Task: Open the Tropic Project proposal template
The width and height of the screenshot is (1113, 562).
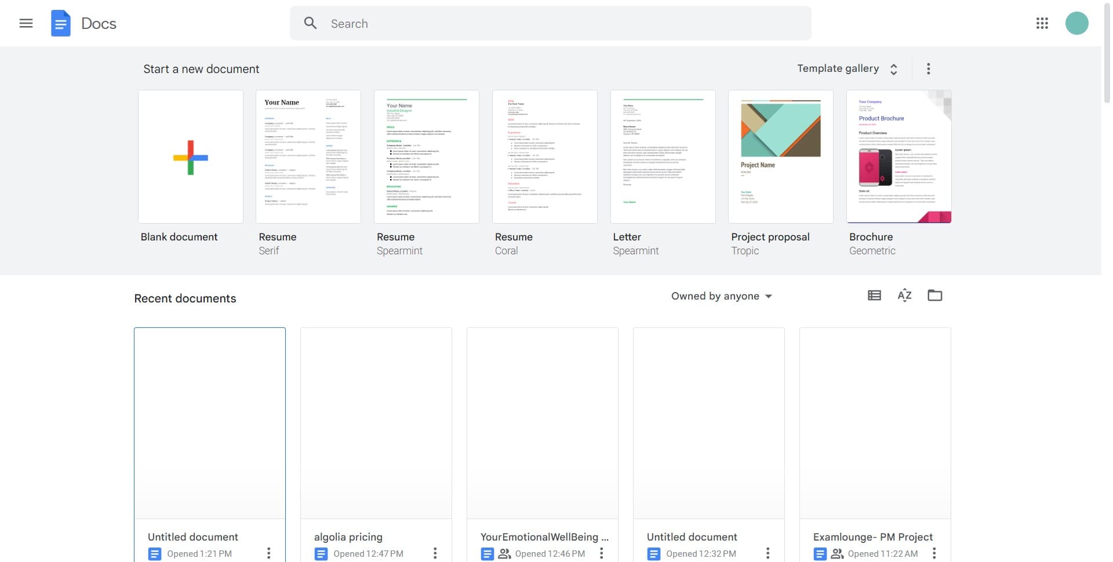Action: (780, 156)
